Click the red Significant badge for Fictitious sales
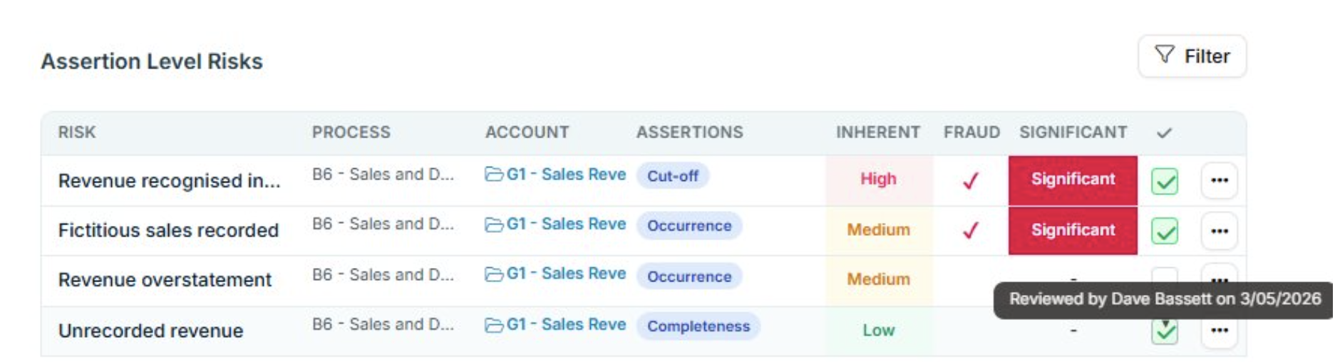 (1073, 230)
